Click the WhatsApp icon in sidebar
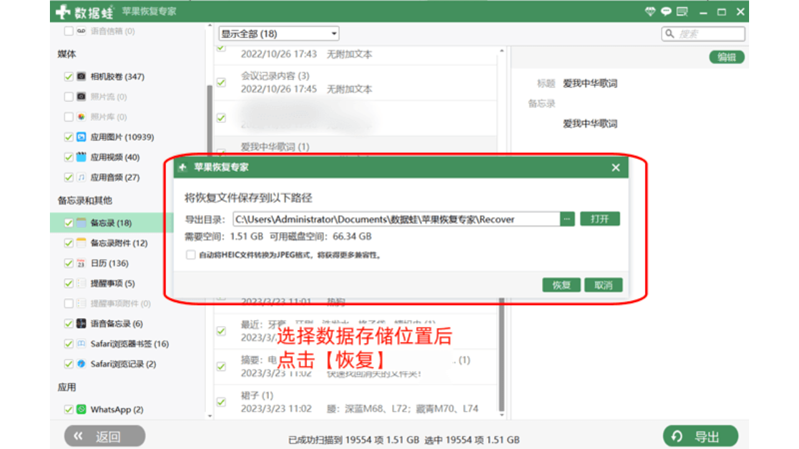The width and height of the screenshot is (799, 449). 81,410
